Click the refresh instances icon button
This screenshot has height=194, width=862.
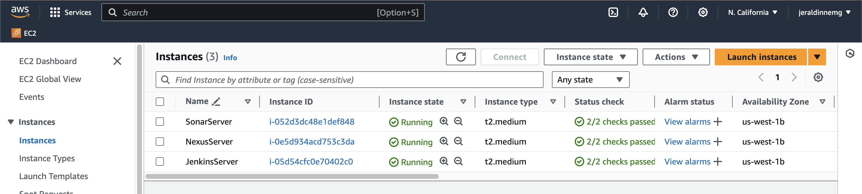(x=460, y=57)
